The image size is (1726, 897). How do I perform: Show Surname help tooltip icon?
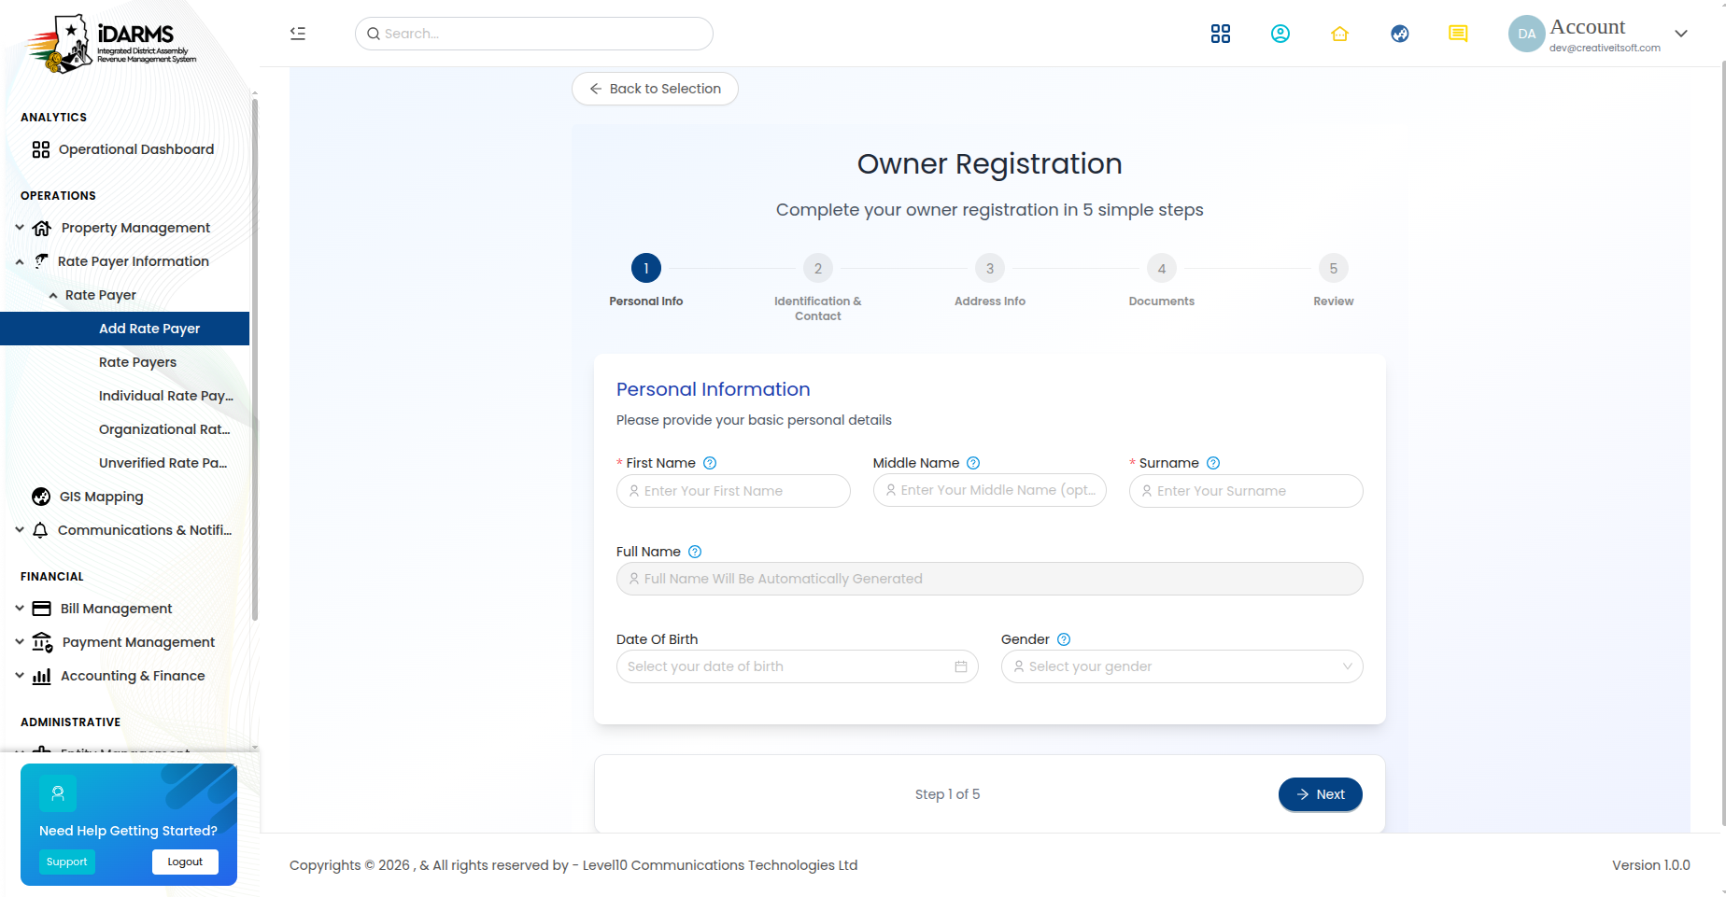pos(1213,463)
